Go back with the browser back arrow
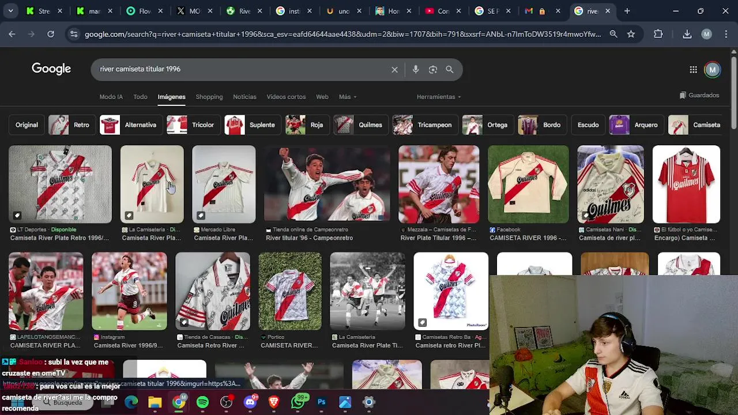This screenshot has width=738, height=415. pos(12,35)
